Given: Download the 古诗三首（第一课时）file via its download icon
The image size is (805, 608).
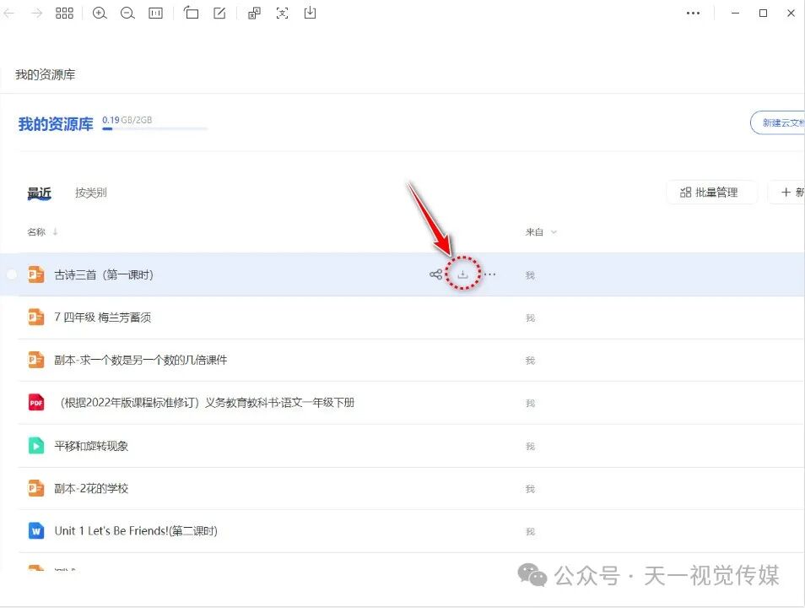Looking at the screenshot, I should coord(463,274).
